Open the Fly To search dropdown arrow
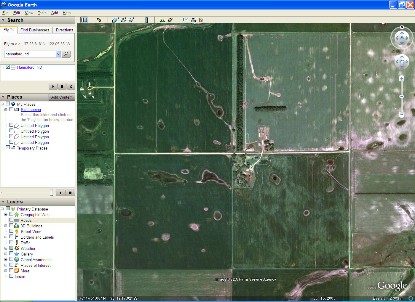415x302 pixels. coord(58,54)
